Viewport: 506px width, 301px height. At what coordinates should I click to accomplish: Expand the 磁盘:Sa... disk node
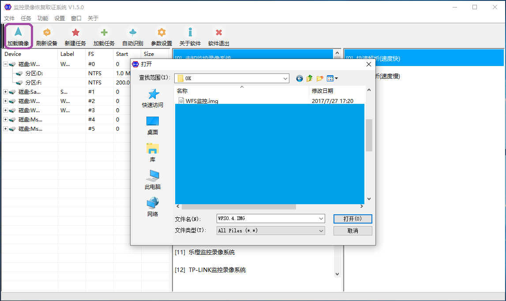tap(5, 92)
